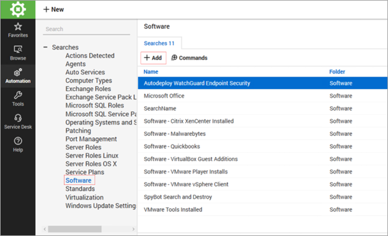Viewport: 388px width, 236px height.
Task: Select Service Plans tree item
Action: pos(85,172)
